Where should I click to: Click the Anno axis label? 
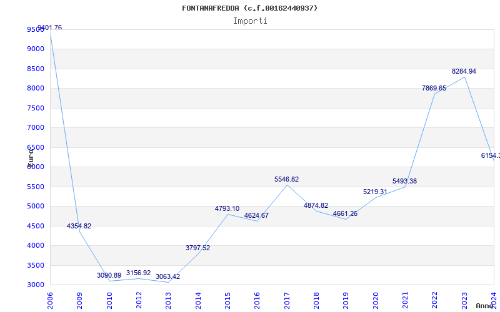click(x=484, y=306)
